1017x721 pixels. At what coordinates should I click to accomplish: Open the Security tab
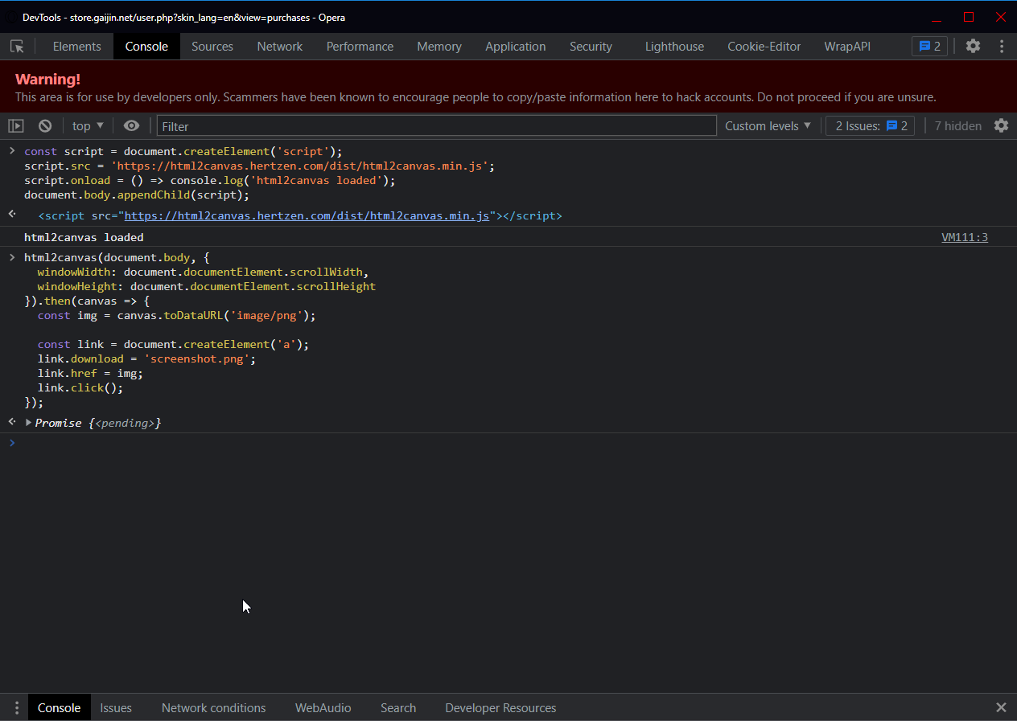coord(591,47)
